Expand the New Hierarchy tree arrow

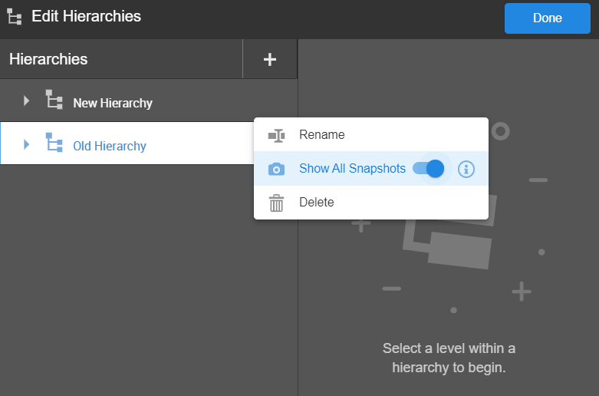coord(26,101)
